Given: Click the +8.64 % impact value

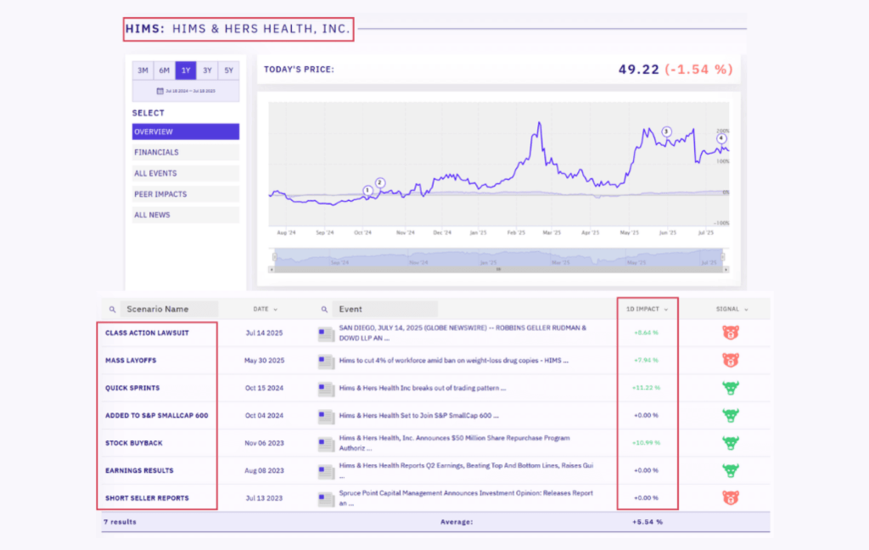Looking at the screenshot, I should tap(646, 334).
